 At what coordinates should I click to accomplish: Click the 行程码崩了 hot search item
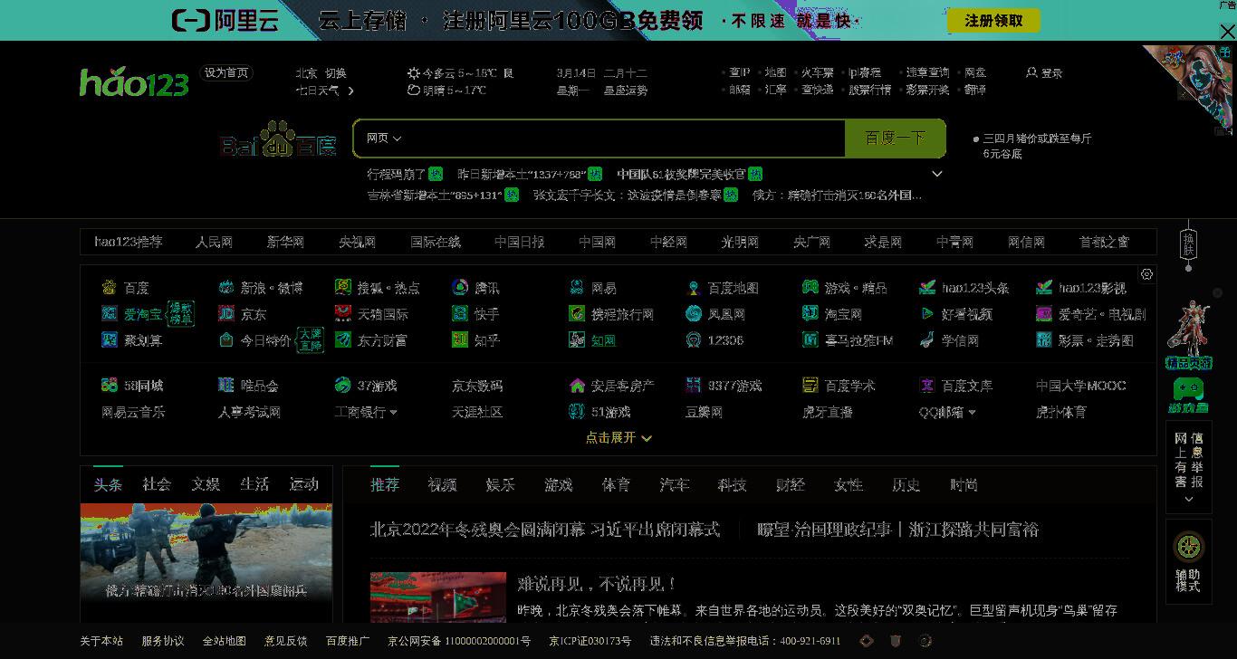pos(397,174)
